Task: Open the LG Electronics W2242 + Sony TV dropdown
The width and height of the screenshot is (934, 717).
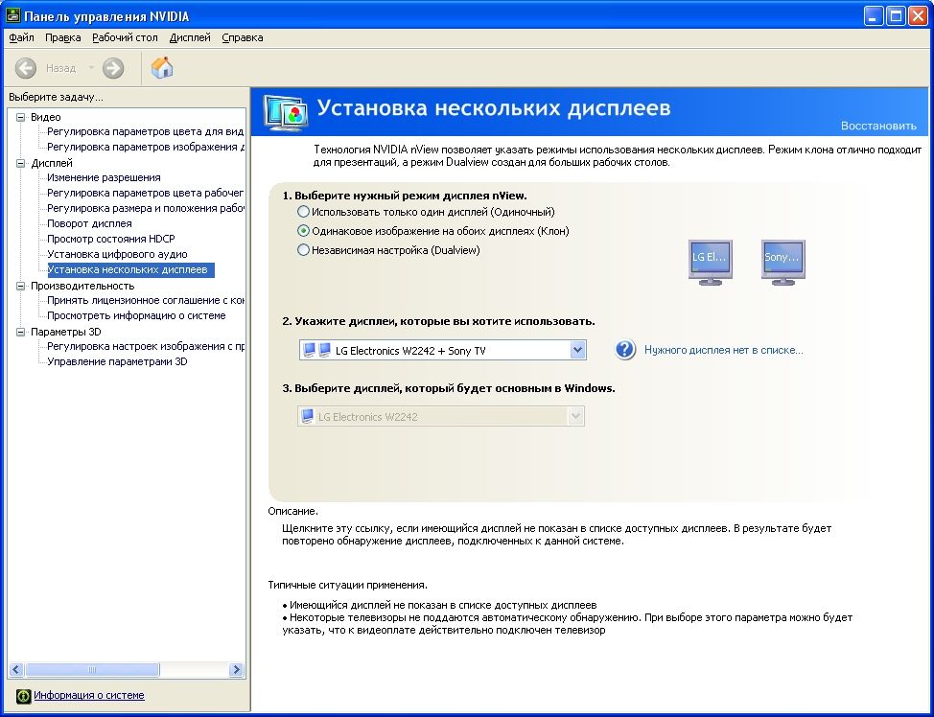Action: point(577,350)
